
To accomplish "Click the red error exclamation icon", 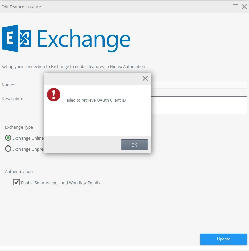I will pos(54,95).
